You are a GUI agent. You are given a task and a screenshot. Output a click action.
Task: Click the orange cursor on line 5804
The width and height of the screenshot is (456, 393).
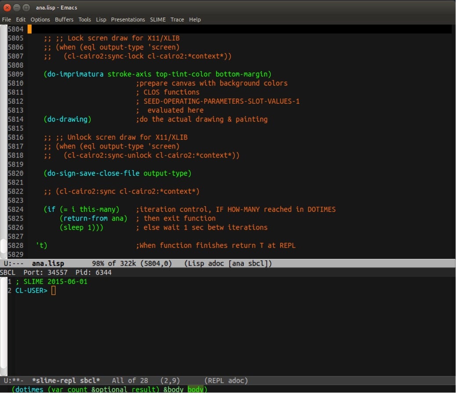point(30,29)
